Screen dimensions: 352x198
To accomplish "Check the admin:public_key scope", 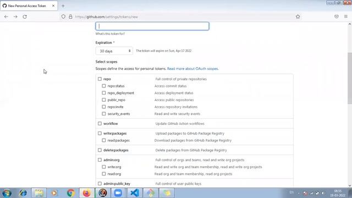I will tap(100, 184).
